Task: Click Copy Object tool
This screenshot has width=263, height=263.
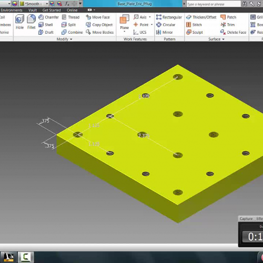Action: [x=99, y=25]
